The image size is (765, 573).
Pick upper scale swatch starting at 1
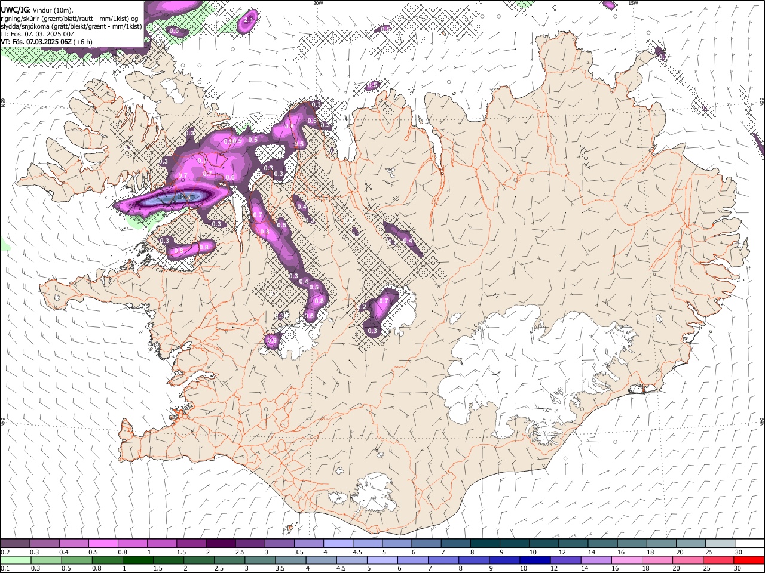click(161, 544)
